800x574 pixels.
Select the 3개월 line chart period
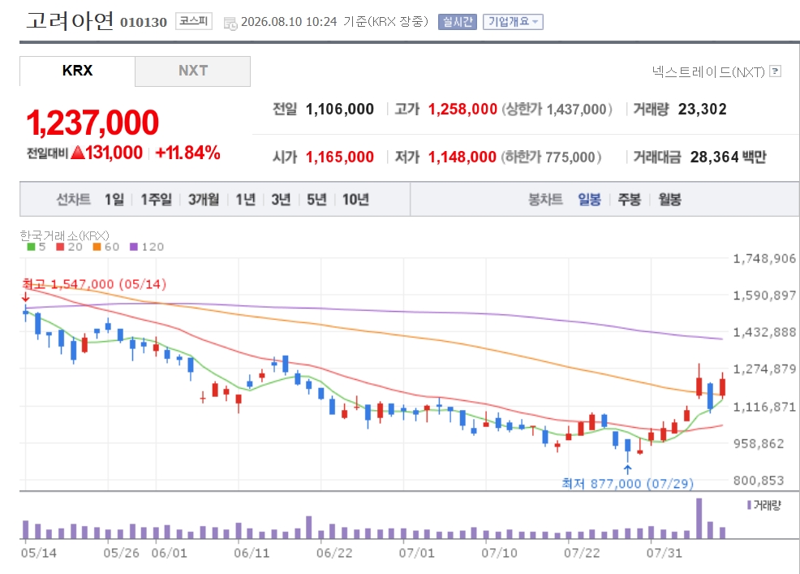(x=204, y=199)
